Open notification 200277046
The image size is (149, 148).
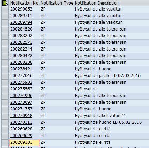pyautogui.click(x=21, y=76)
